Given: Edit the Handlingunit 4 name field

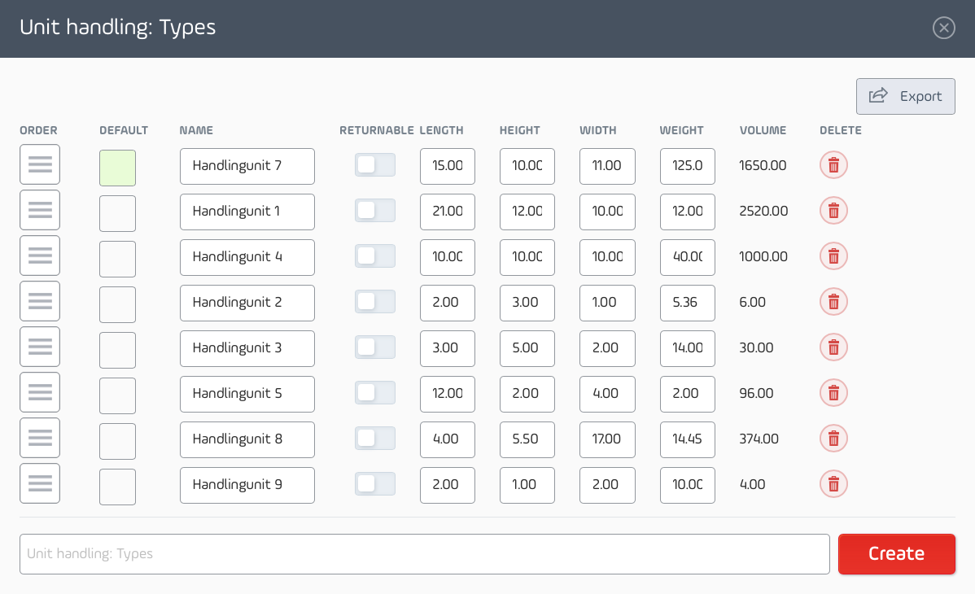Looking at the screenshot, I should click(247, 257).
